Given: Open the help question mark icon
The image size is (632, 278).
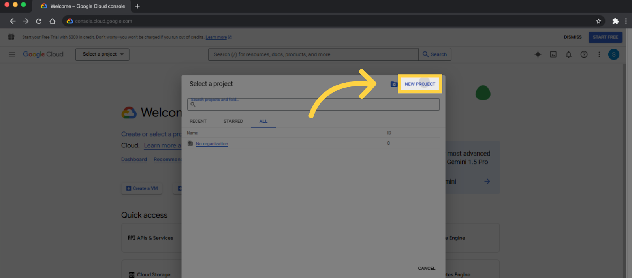Looking at the screenshot, I should pyautogui.click(x=584, y=54).
